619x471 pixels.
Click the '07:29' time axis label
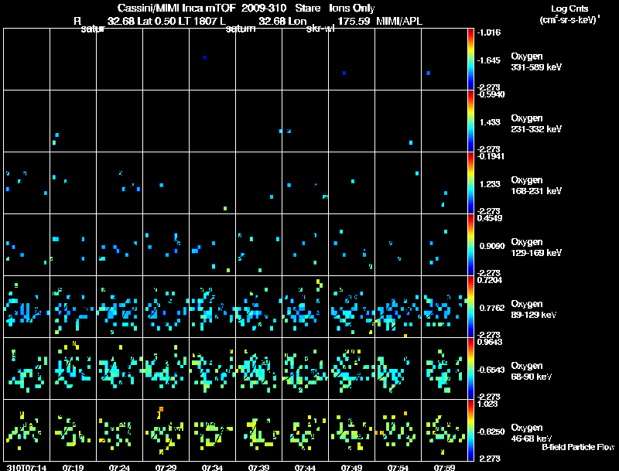coord(166,467)
